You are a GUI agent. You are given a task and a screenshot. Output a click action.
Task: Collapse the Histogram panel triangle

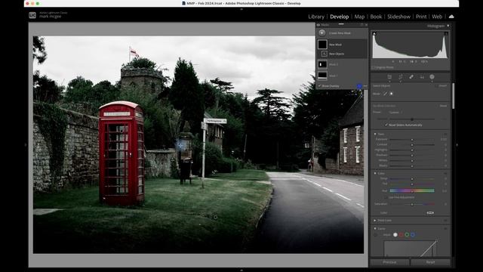click(x=448, y=26)
